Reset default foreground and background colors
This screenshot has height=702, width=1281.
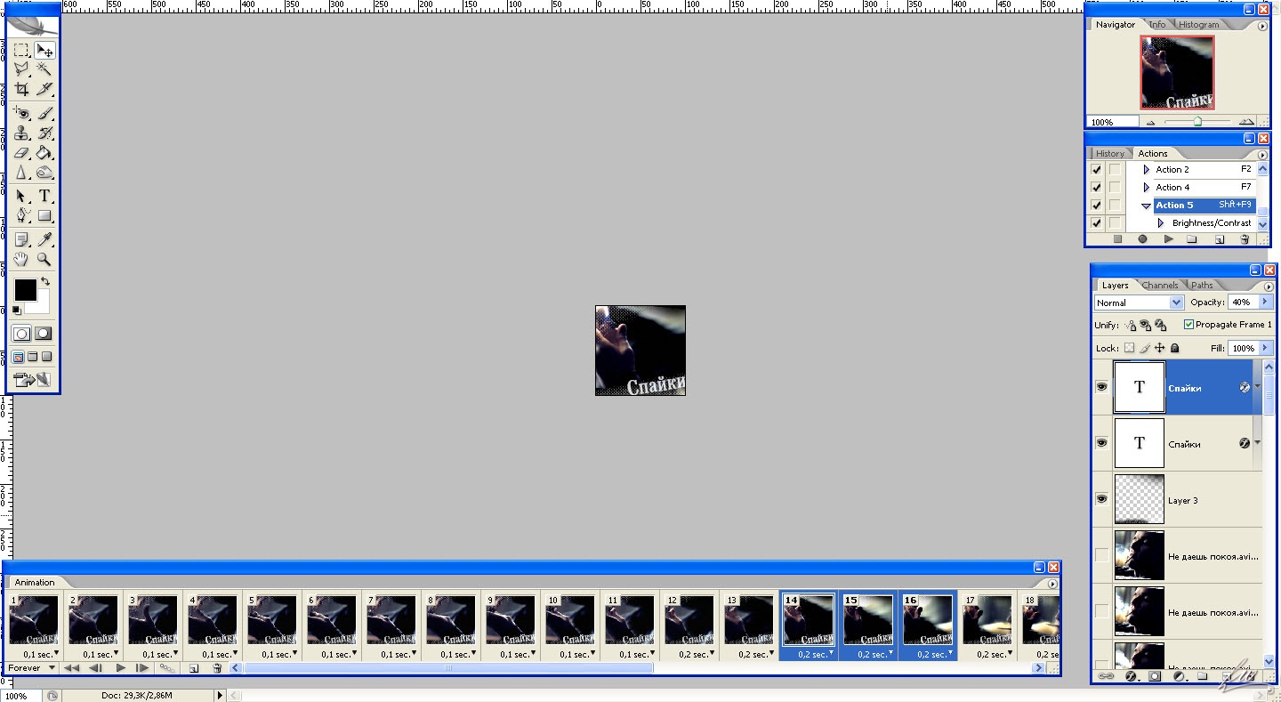pyautogui.click(x=17, y=310)
